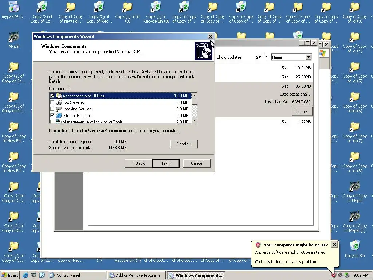Click the Internet Explorer component icon
Screen dimensions: 373x280
click(59, 116)
